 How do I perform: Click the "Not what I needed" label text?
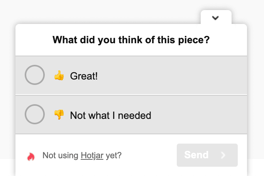(110, 115)
